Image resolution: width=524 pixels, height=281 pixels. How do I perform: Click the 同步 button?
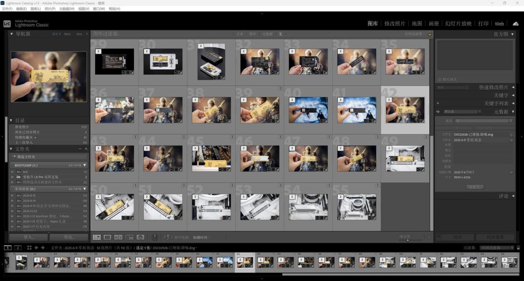(x=458, y=237)
